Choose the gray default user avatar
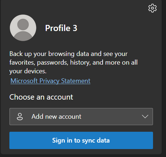 (x=23, y=28)
